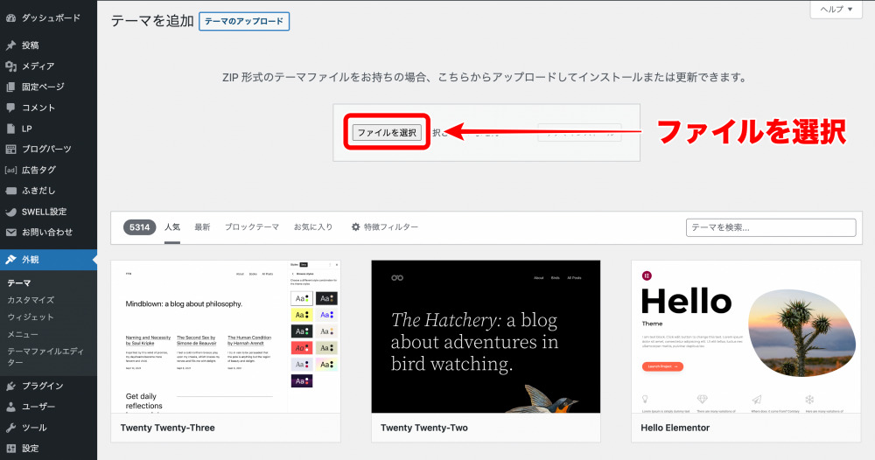Switch to the ブロックテーマ tab

[x=251, y=227]
